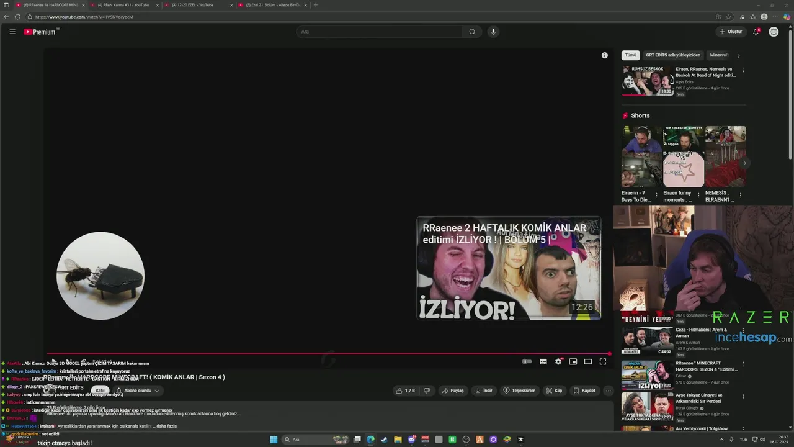Viewport: 794px width, 447px height.
Task: Open the RRaenee MINECRAFT HARDCORE SEZON 4 video
Action: click(x=648, y=375)
